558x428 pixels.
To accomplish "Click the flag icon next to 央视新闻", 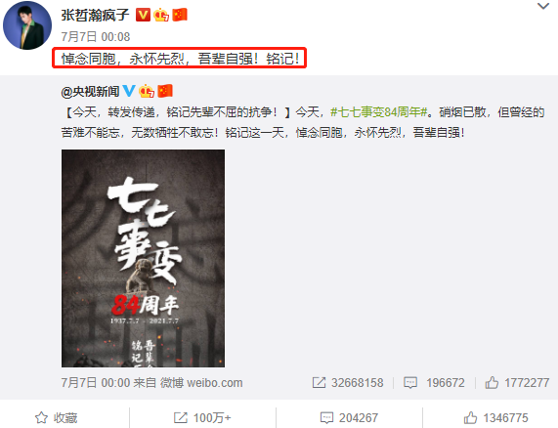I will click(x=165, y=91).
